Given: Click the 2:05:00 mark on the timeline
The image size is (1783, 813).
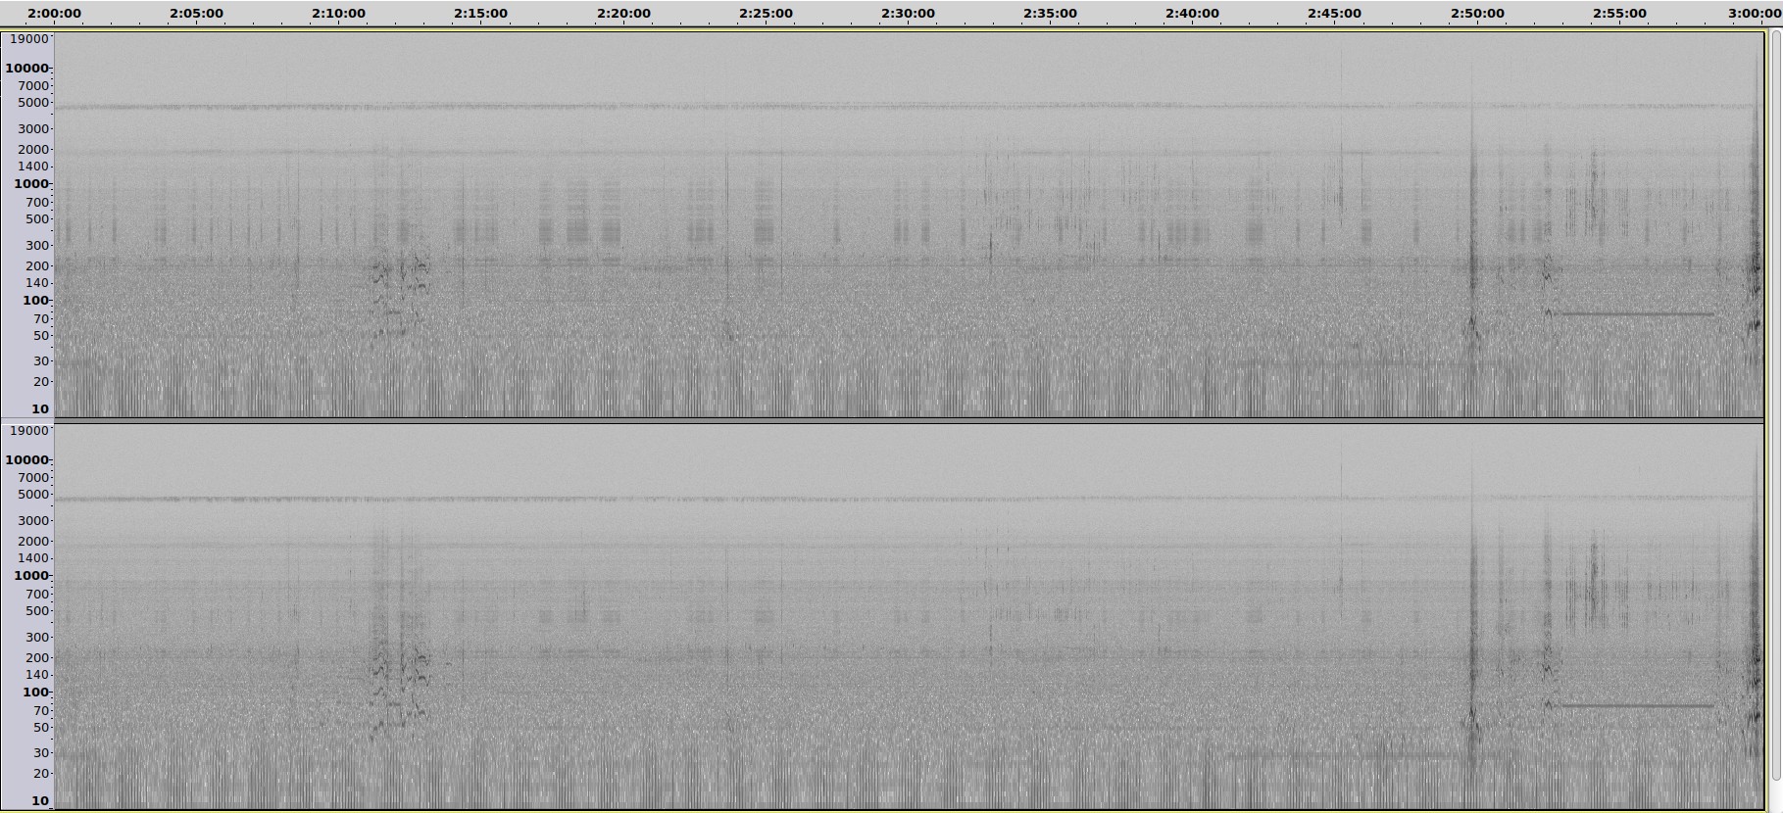Looking at the screenshot, I should pos(196,14).
